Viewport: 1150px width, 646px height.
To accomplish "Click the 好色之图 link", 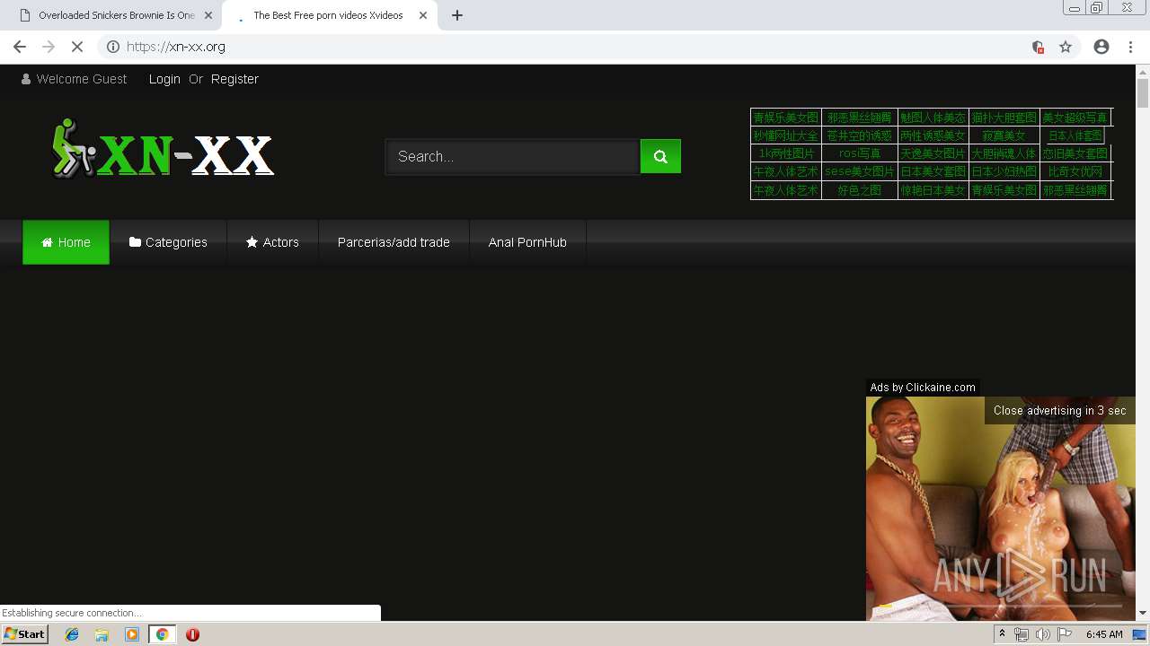I will click(x=860, y=190).
